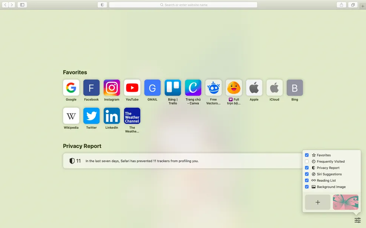Add a custom background with plus button

317,202
